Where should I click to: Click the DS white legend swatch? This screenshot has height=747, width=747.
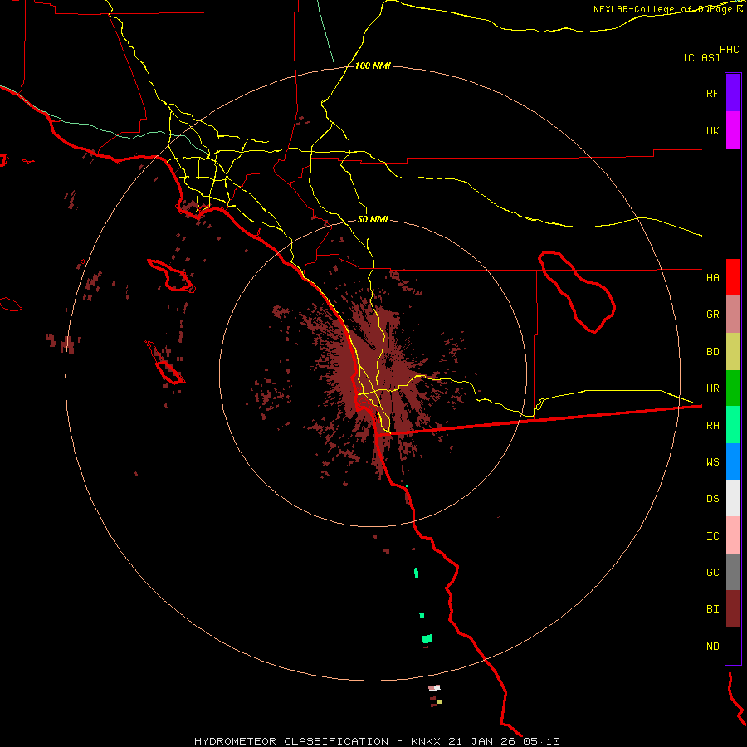[733, 498]
